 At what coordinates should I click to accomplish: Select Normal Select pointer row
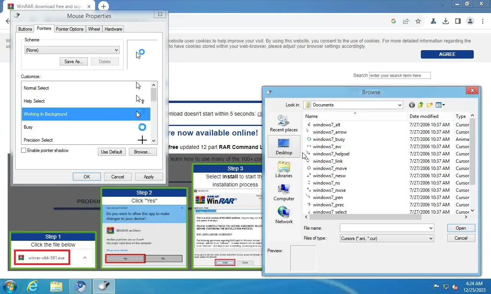(x=86, y=88)
